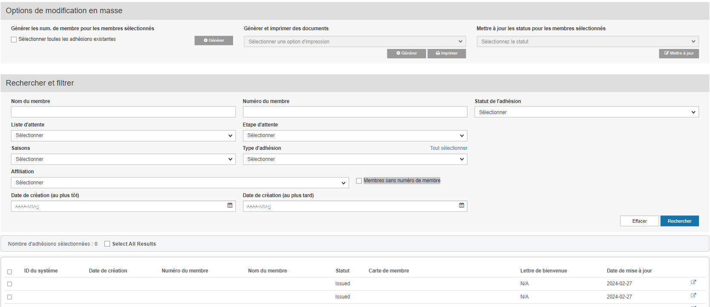
Task: Expand the Affiliation dropdown
Action: coord(179,183)
